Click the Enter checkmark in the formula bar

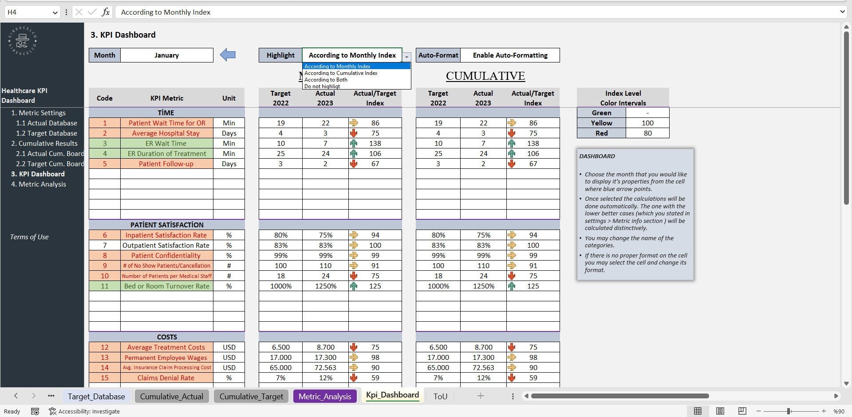[x=92, y=12]
